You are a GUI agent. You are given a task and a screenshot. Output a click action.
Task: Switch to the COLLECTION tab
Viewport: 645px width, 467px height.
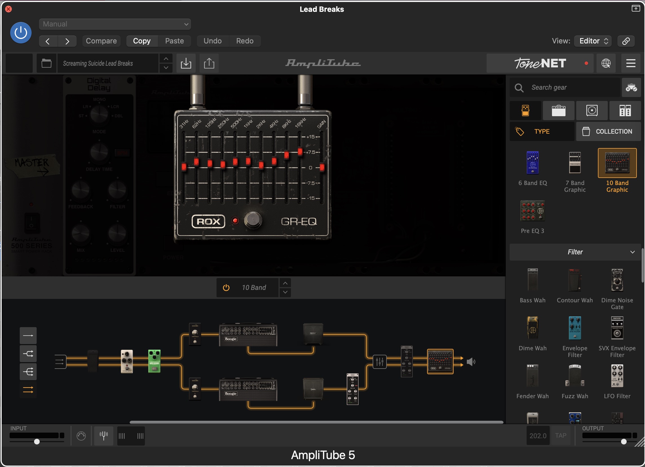tap(608, 132)
